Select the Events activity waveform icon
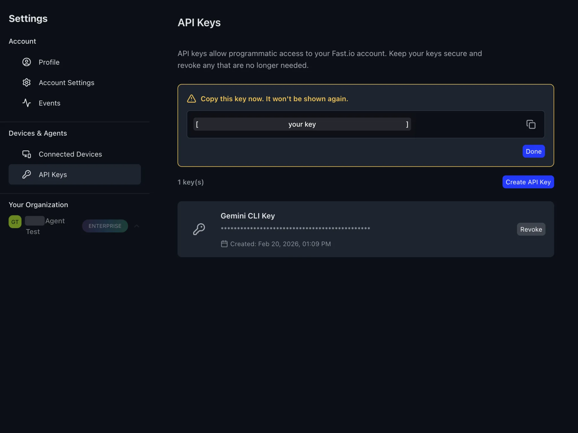This screenshot has width=578, height=433. pos(26,103)
